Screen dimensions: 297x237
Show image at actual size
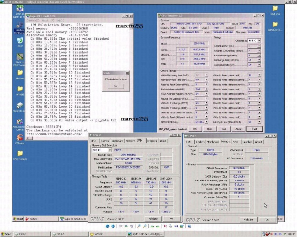[126, 226]
